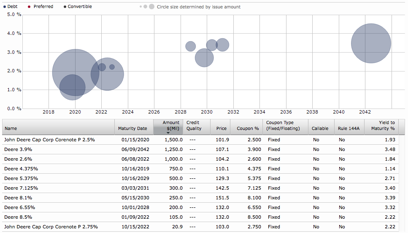Click yield value 1.14

click(x=390, y=169)
